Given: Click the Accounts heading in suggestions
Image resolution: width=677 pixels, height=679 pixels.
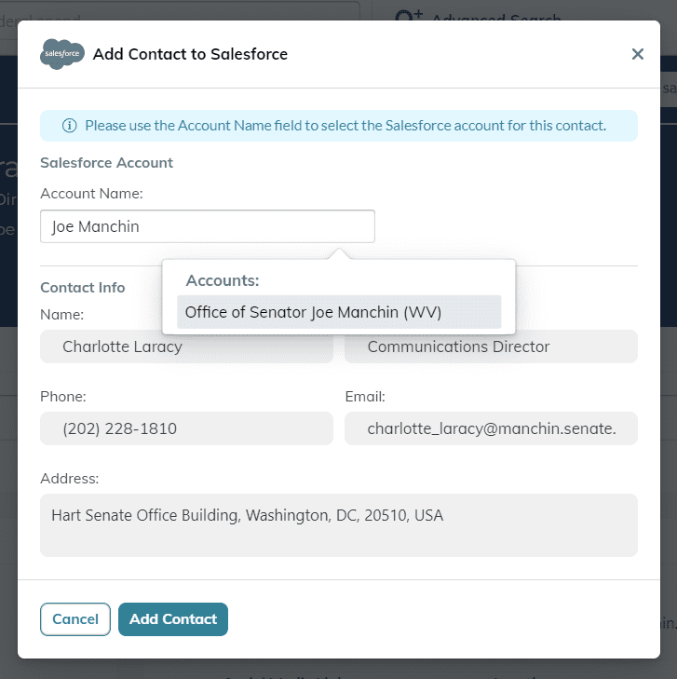Looking at the screenshot, I should (x=223, y=280).
